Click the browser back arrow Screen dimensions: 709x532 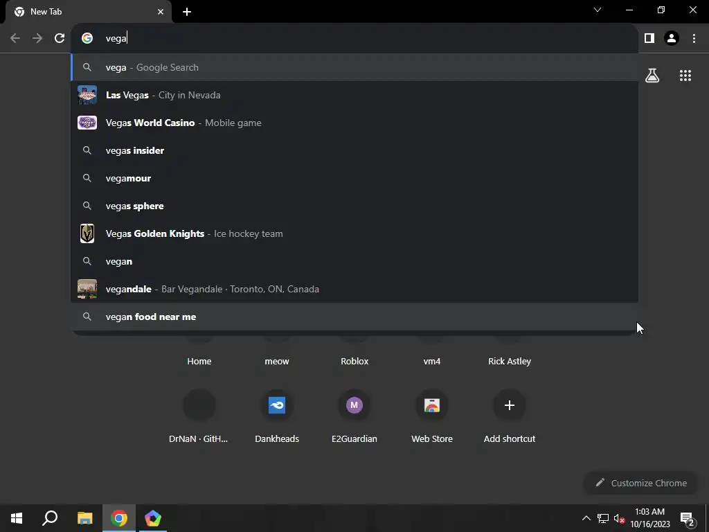(15, 38)
